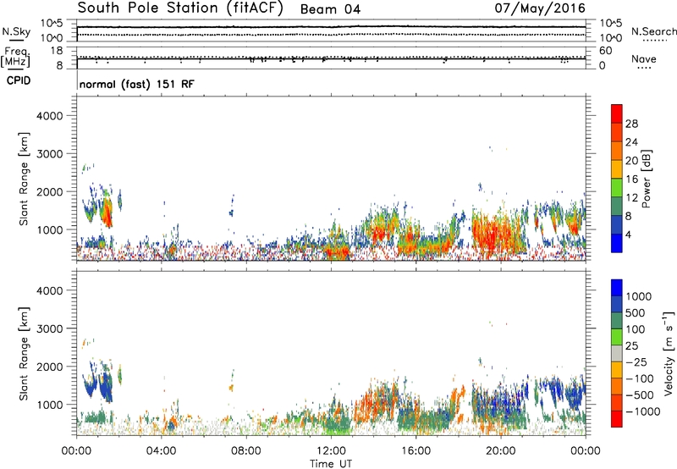The height and width of the screenshot is (469, 677).
Task: Click the '28' value on the power colorbar
Action: tap(631, 124)
